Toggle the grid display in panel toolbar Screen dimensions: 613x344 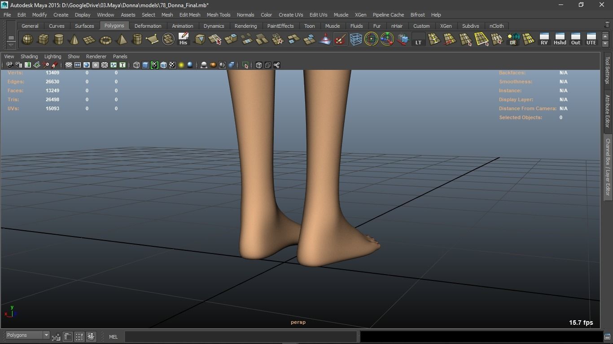point(69,65)
